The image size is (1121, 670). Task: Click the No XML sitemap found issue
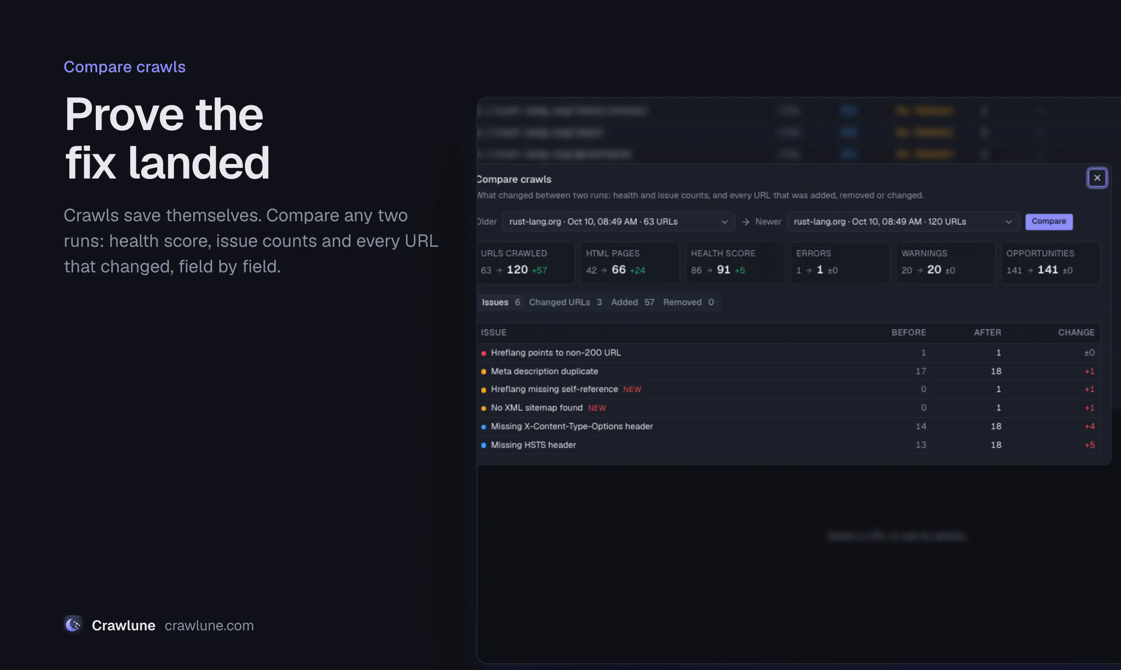[x=537, y=408]
